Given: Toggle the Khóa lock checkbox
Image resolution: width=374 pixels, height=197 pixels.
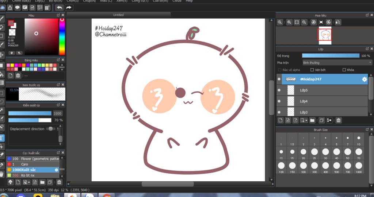Looking at the screenshot, I should (344, 70).
